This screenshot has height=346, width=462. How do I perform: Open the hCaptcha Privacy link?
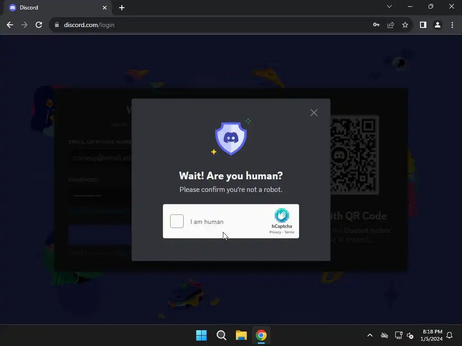(x=275, y=232)
